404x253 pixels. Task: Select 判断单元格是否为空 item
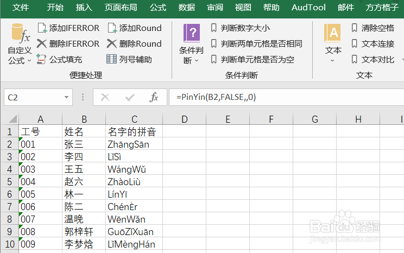coord(252,60)
